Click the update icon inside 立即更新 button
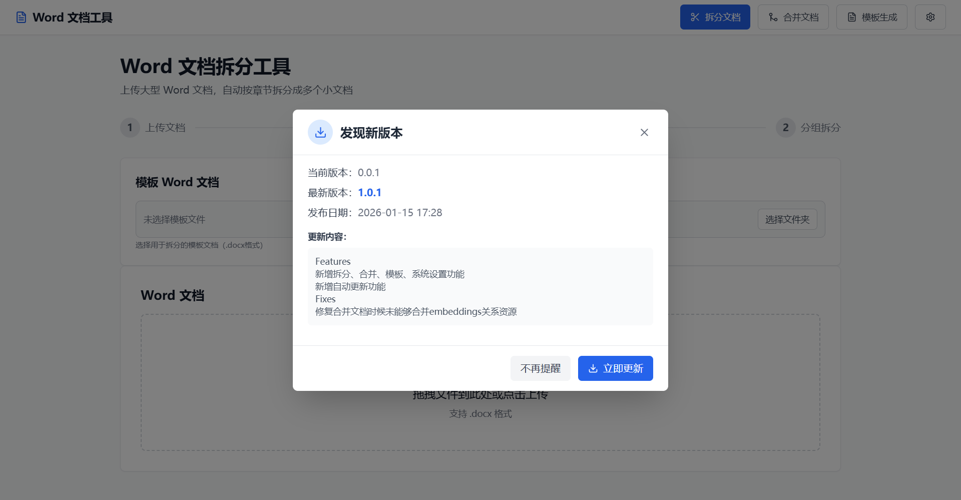 tap(593, 368)
